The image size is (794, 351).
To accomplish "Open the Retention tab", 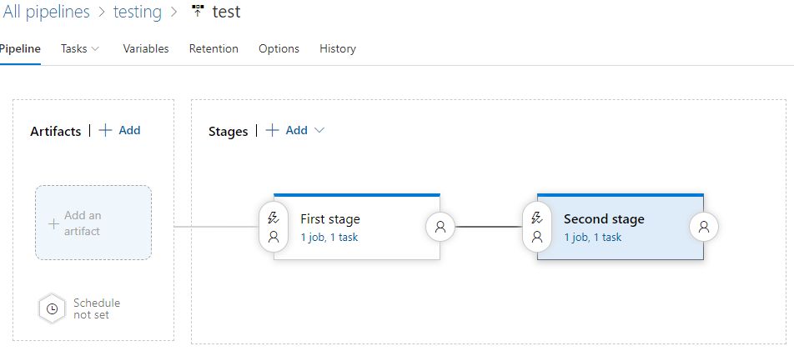I will click(214, 48).
